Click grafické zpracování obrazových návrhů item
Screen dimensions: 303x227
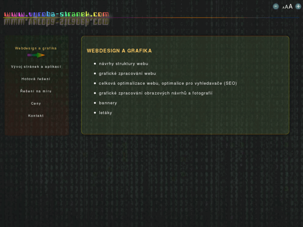coord(155,93)
